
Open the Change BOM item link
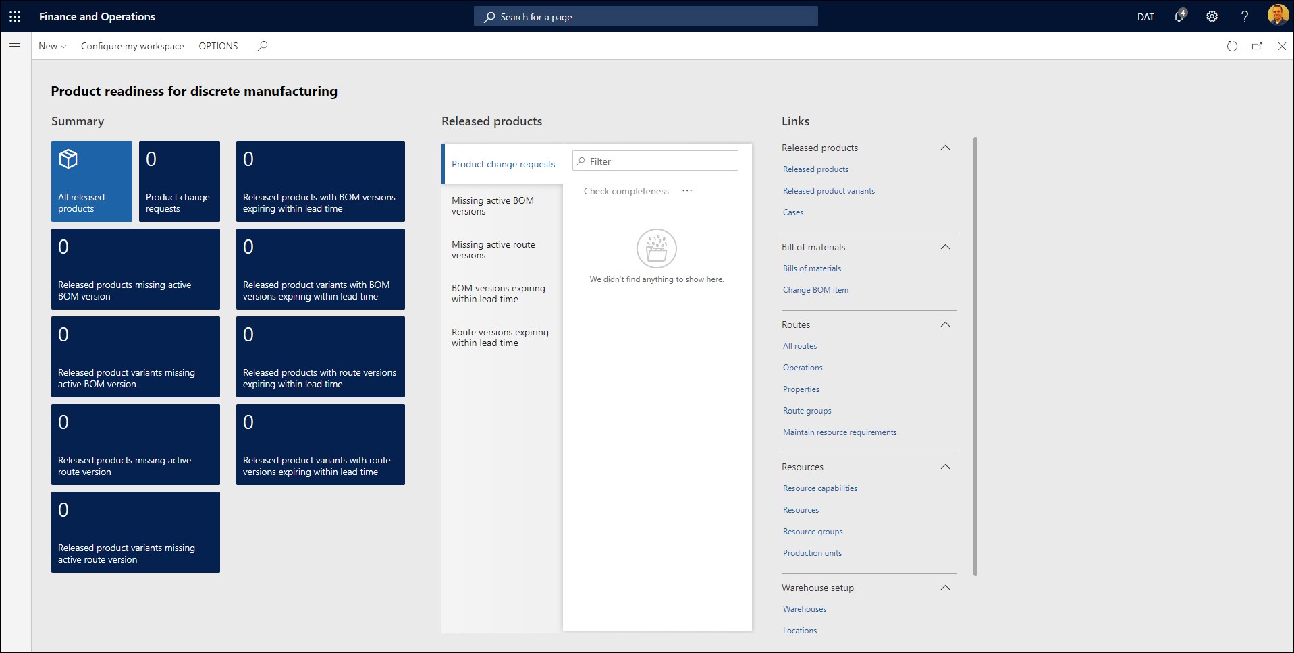coord(815,290)
